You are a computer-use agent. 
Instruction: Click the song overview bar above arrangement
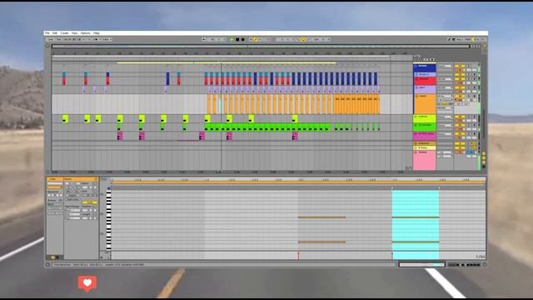click(x=261, y=47)
